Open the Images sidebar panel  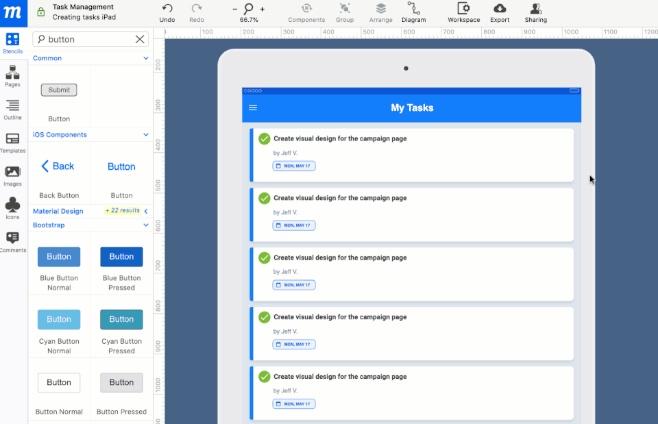click(x=12, y=176)
